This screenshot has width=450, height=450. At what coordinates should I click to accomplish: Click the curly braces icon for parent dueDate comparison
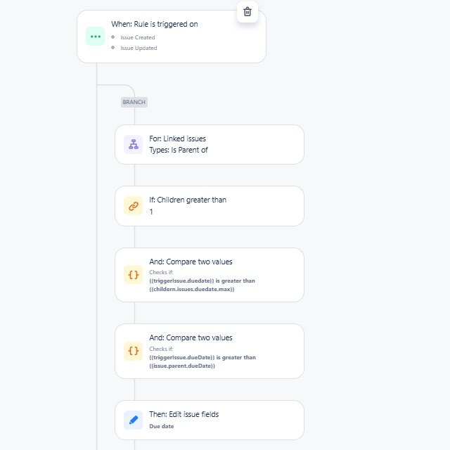133,351
